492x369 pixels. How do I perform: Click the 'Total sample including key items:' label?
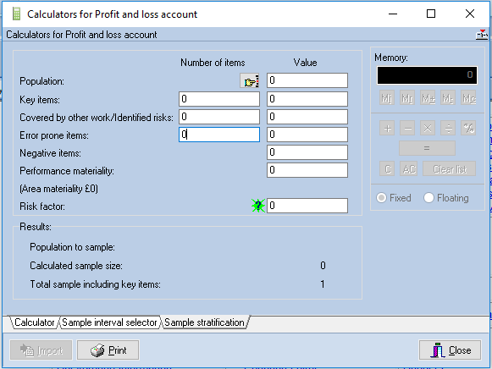pyautogui.click(x=95, y=284)
